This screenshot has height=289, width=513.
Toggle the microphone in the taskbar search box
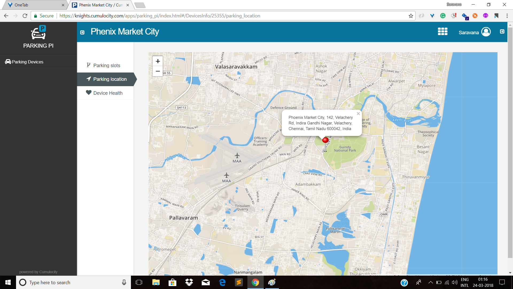pos(124,282)
